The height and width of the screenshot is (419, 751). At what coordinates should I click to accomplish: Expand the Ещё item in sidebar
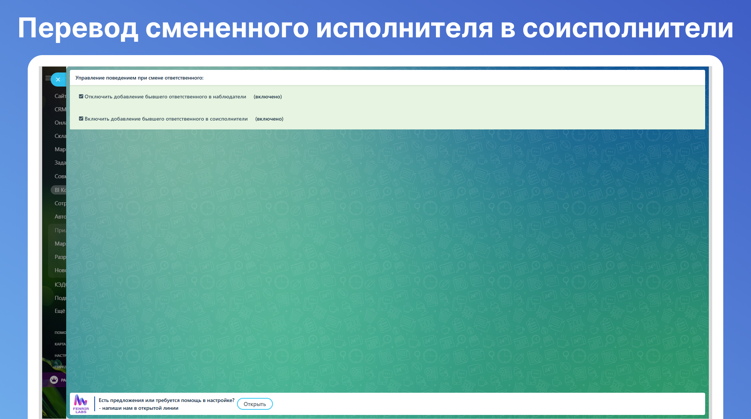(x=60, y=311)
